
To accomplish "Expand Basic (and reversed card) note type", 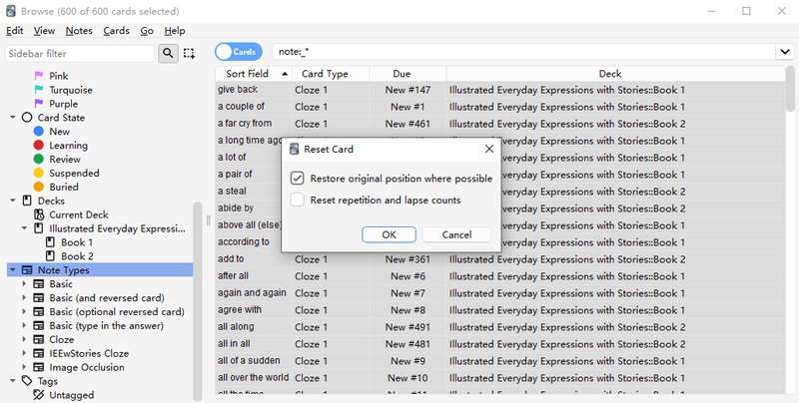I will pyautogui.click(x=24, y=297).
